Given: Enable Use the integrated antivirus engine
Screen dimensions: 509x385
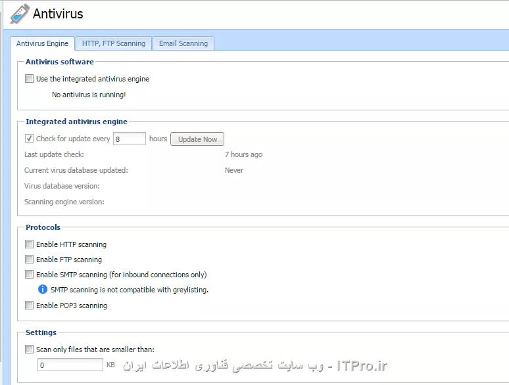Looking at the screenshot, I should (x=29, y=78).
